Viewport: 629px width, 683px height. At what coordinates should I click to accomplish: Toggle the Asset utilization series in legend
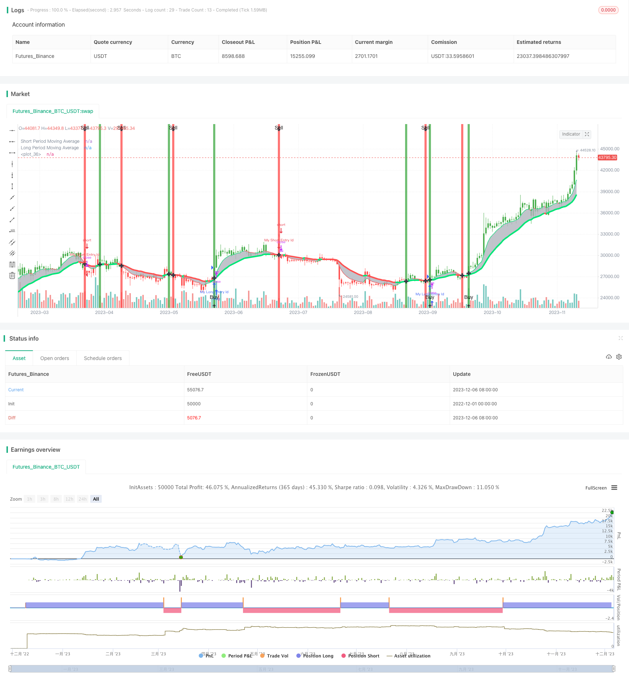point(409,656)
